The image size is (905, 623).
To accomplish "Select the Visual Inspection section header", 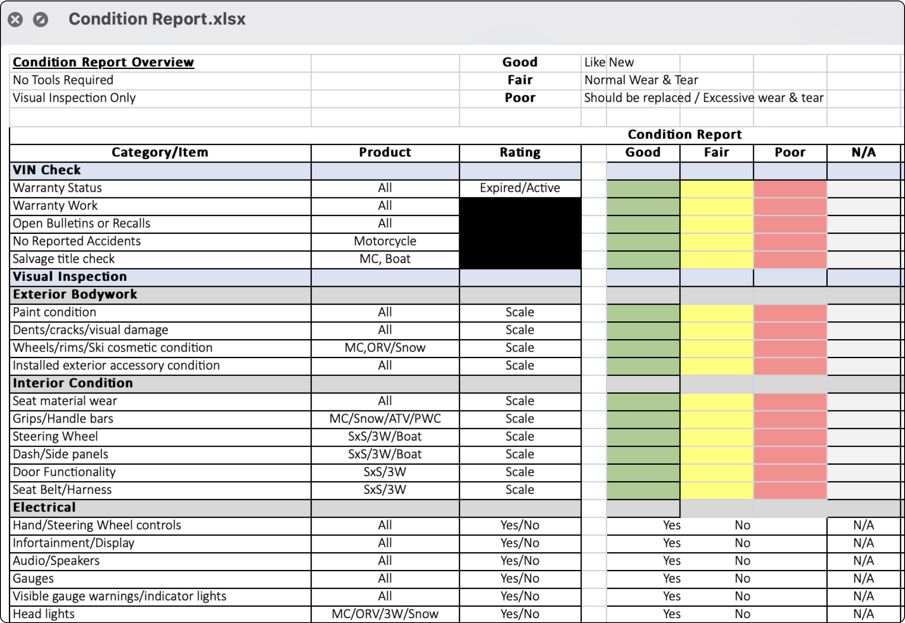I will (70, 277).
